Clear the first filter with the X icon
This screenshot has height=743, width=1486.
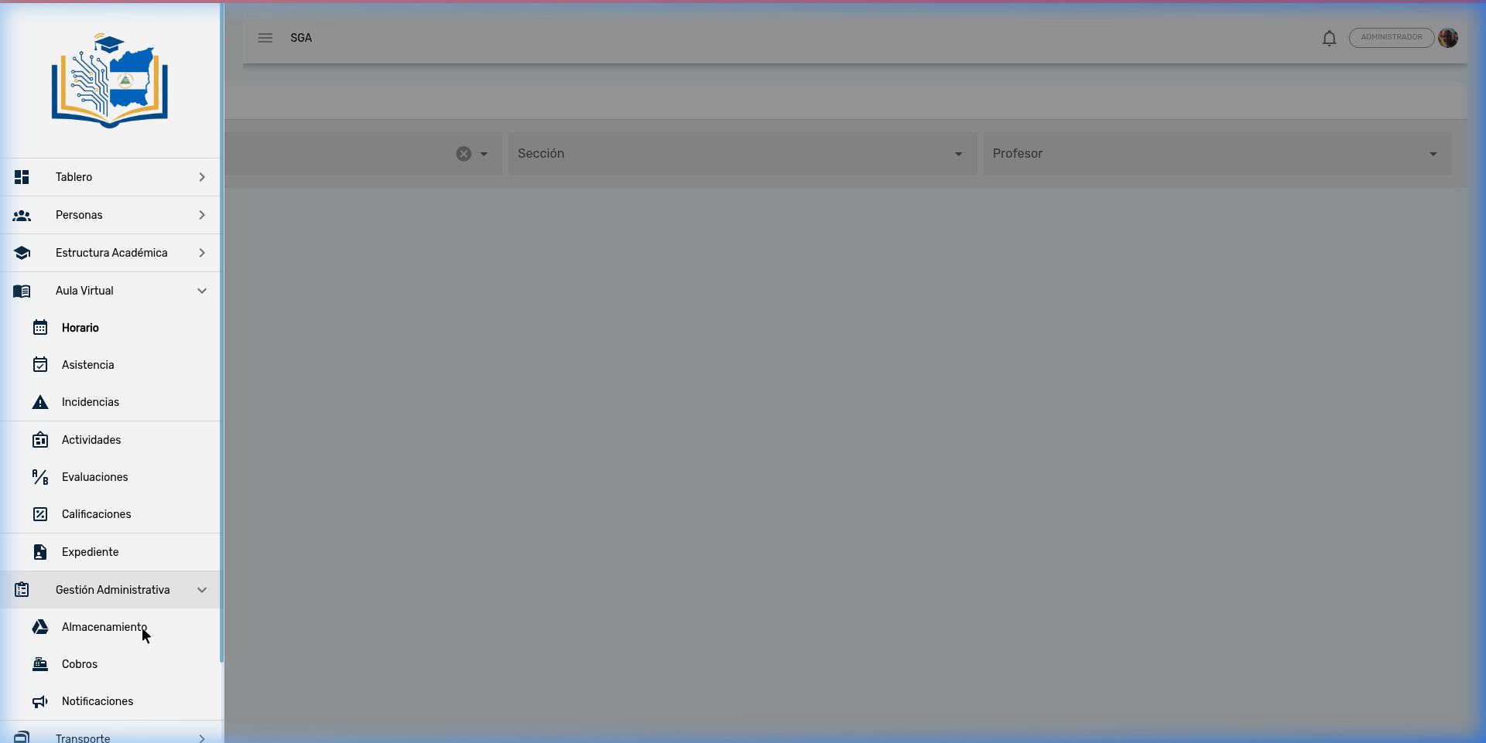tap(464, 154)
